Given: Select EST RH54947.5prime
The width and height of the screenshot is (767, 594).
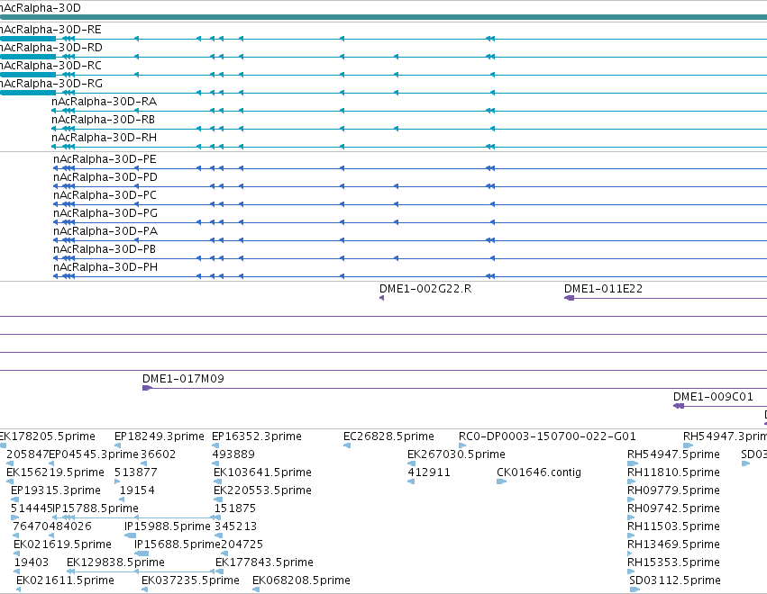Looking at the screenshot, I should click(673, 454).
